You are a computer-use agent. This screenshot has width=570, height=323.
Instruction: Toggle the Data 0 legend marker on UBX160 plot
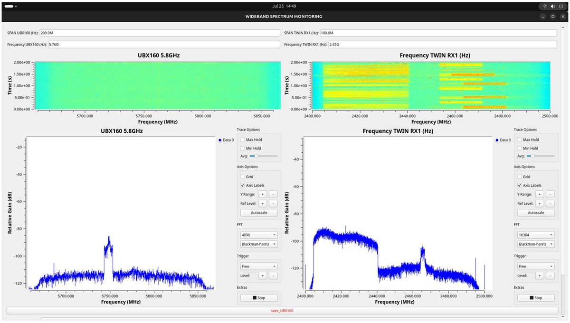tap(219, 140)
